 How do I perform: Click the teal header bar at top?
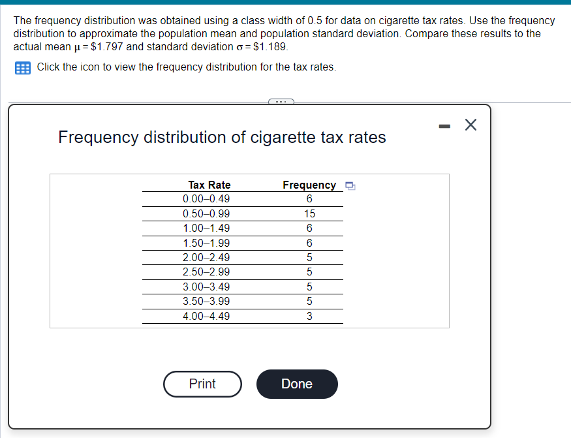click(x=285, y=3)
